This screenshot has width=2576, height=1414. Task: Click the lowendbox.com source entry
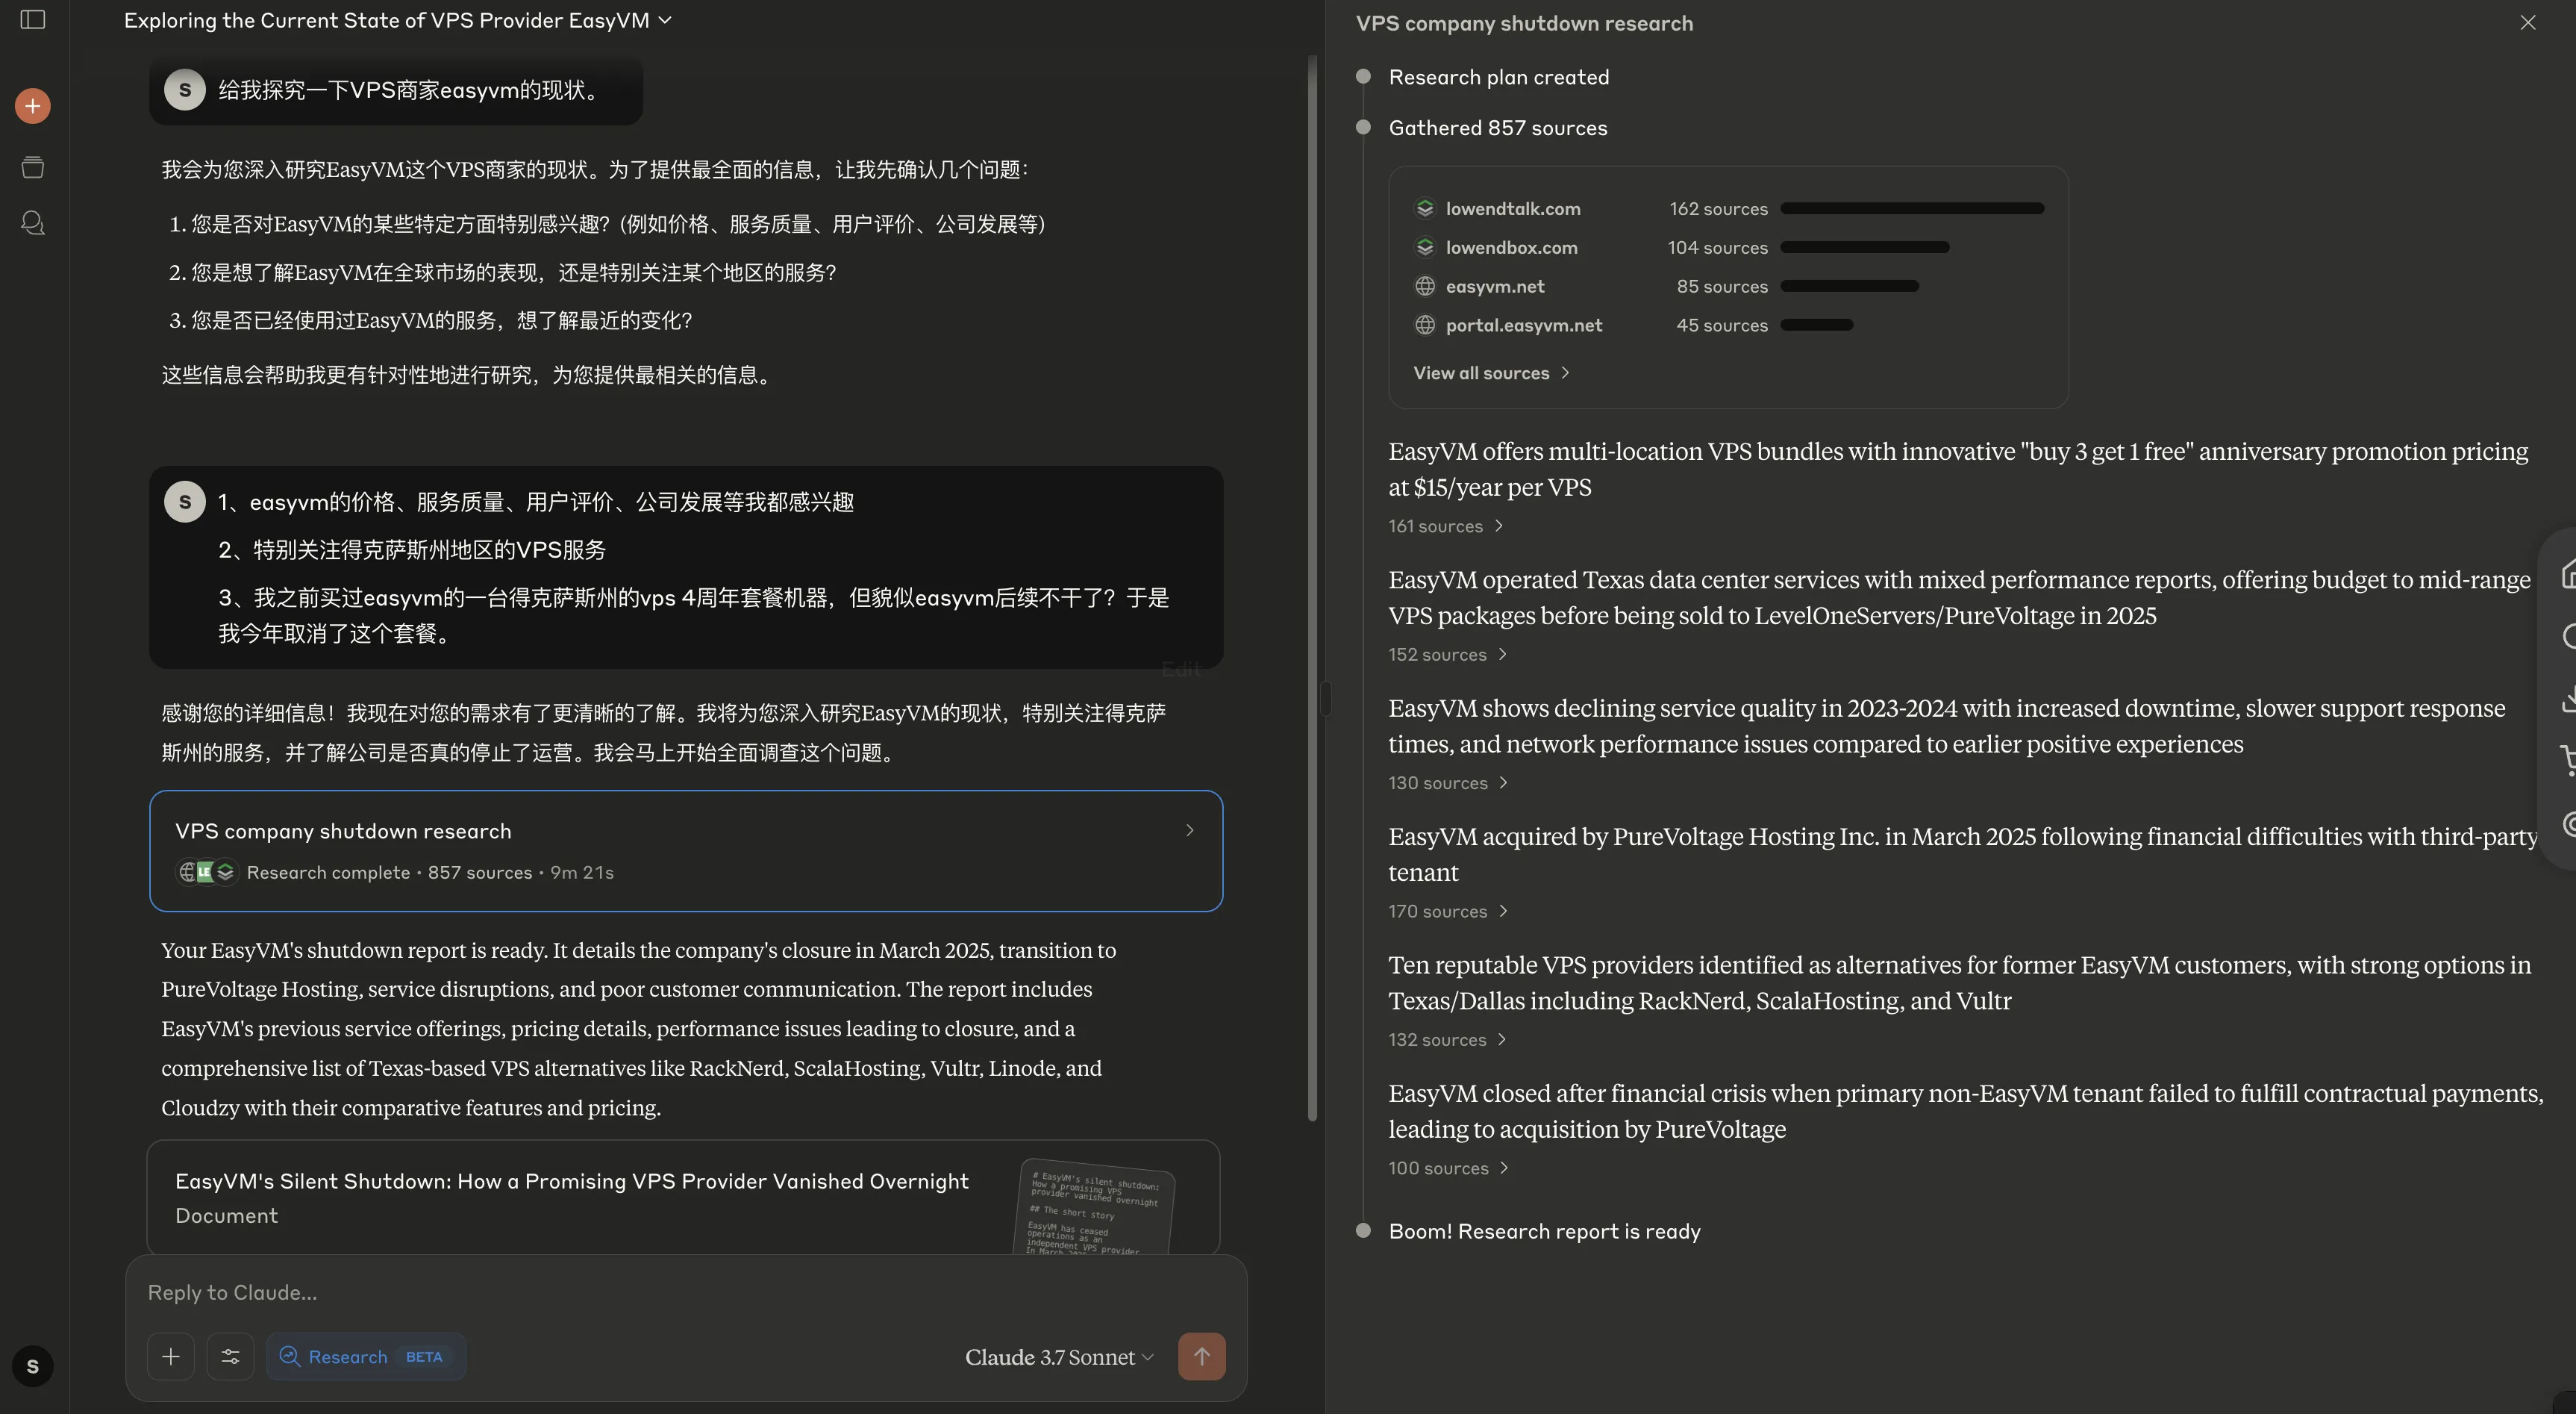coord(1728,247)
